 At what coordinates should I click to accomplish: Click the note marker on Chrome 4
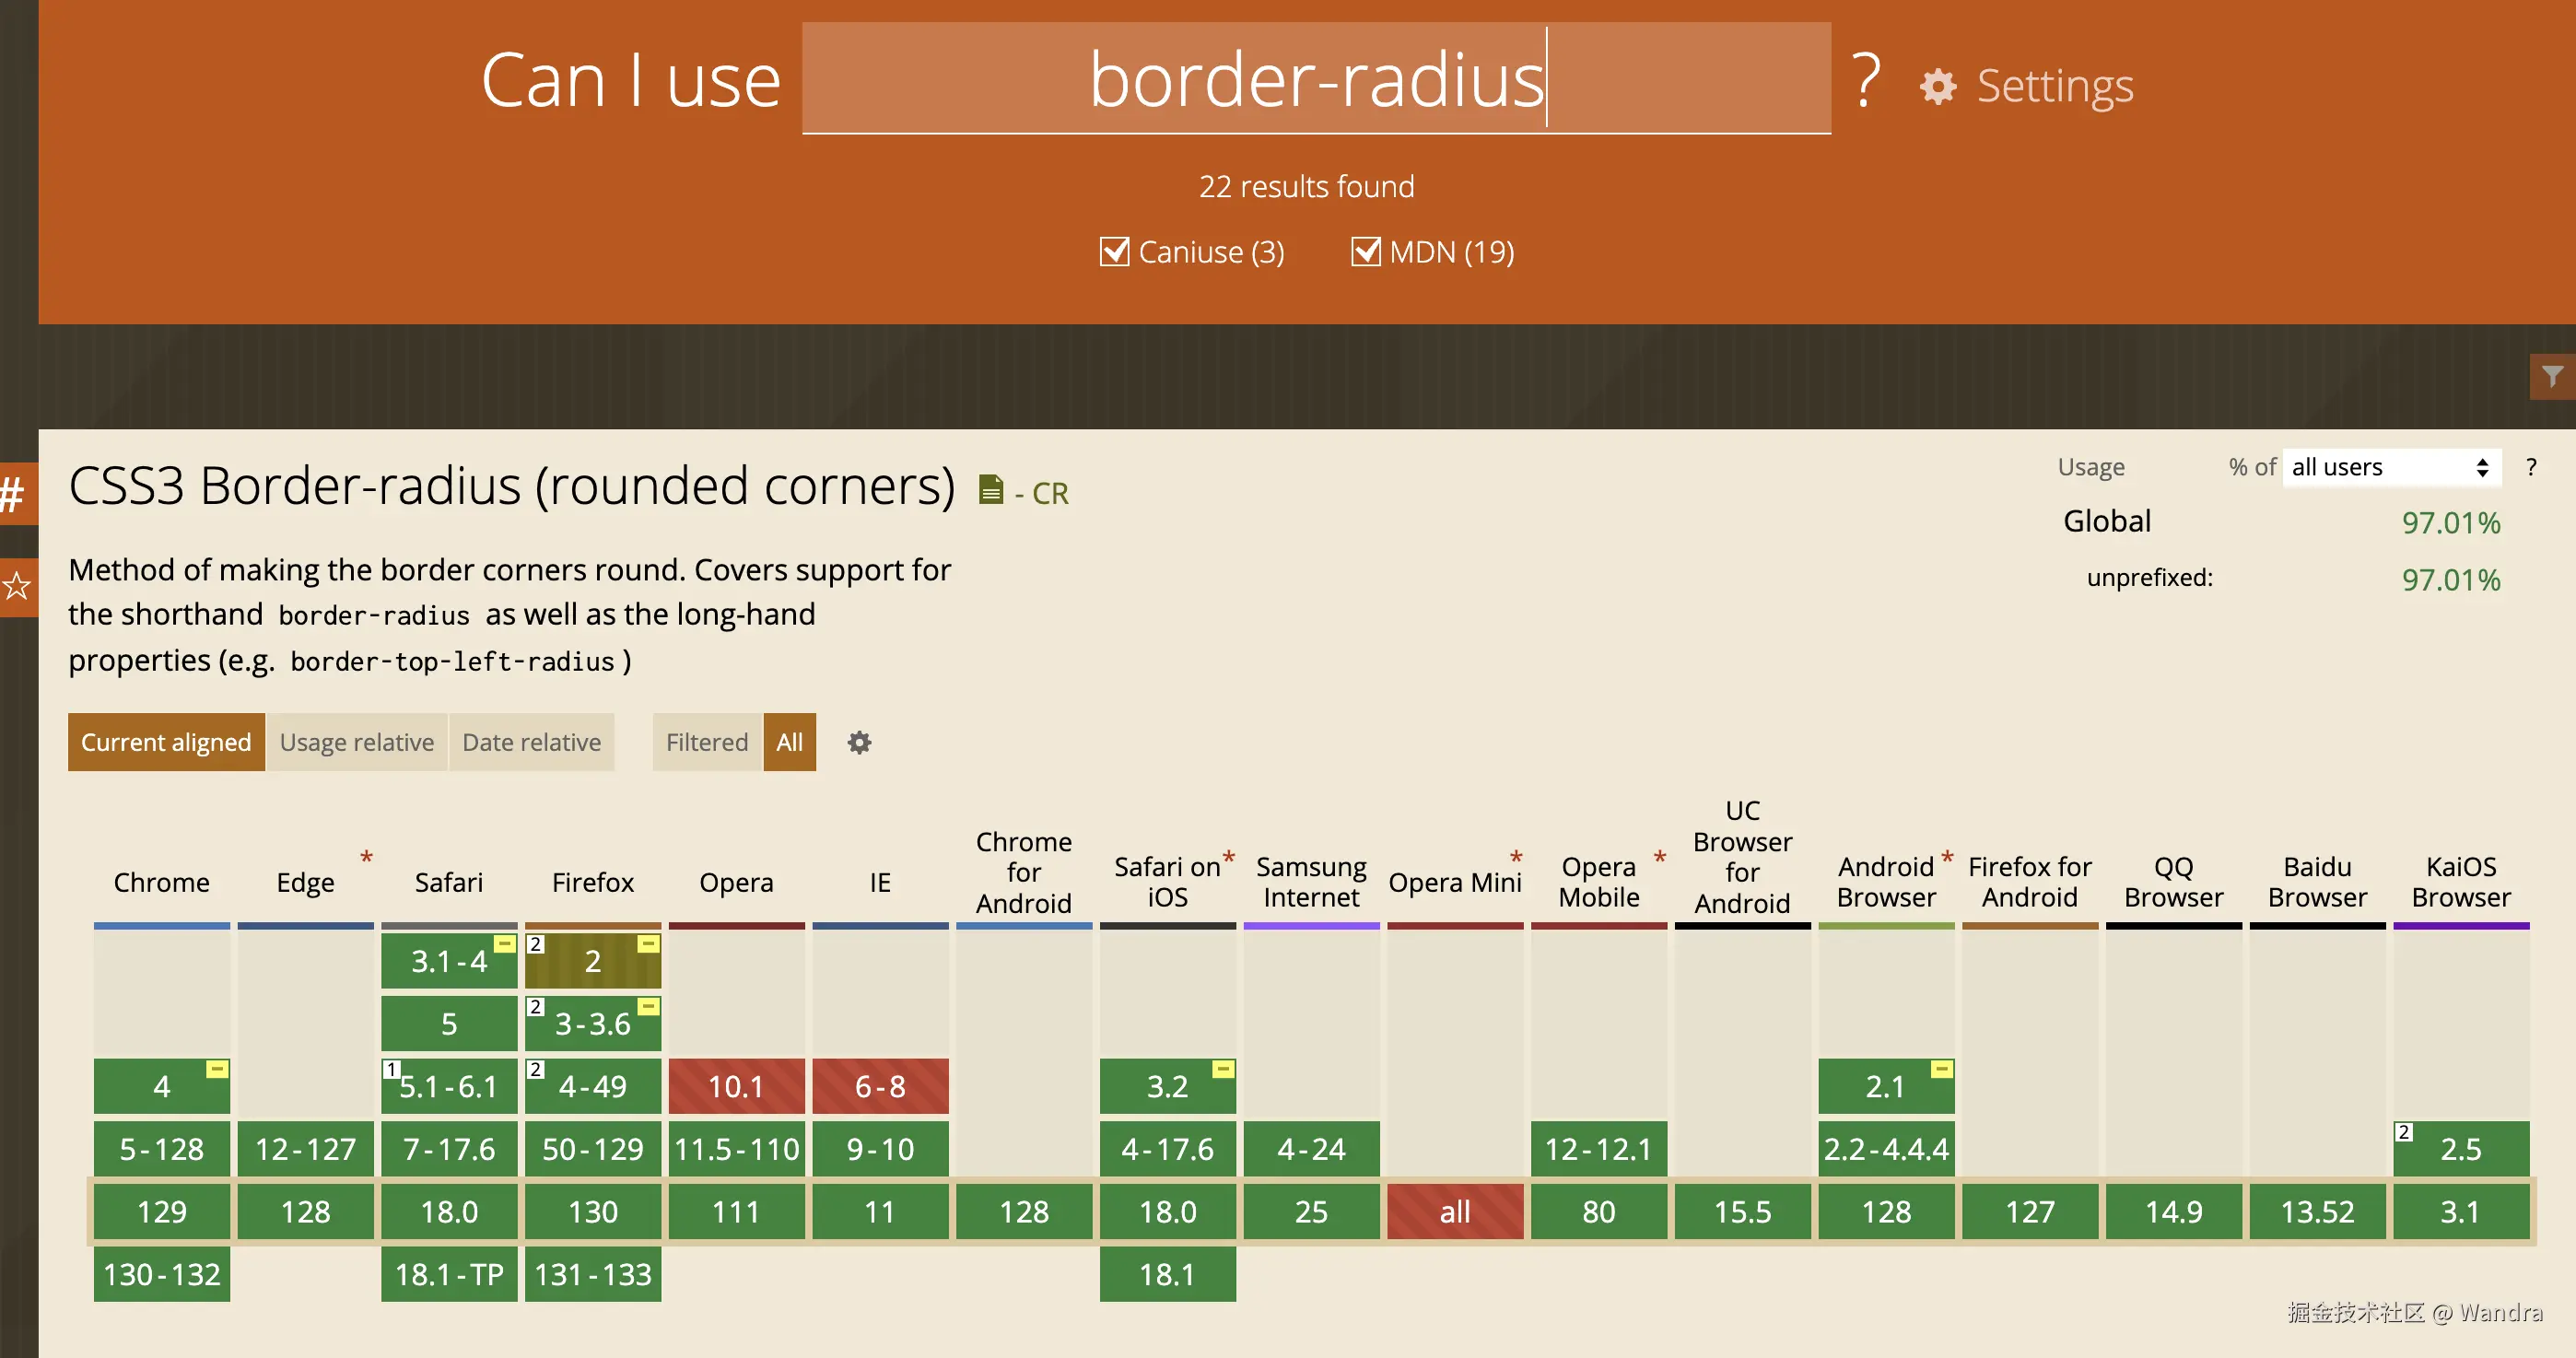coord(217,1069)
